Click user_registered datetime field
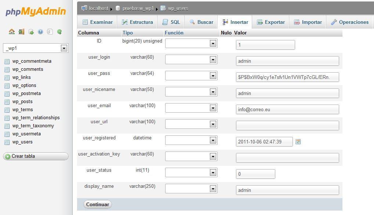This screenshot has height=215, width=374. (264, 142)
